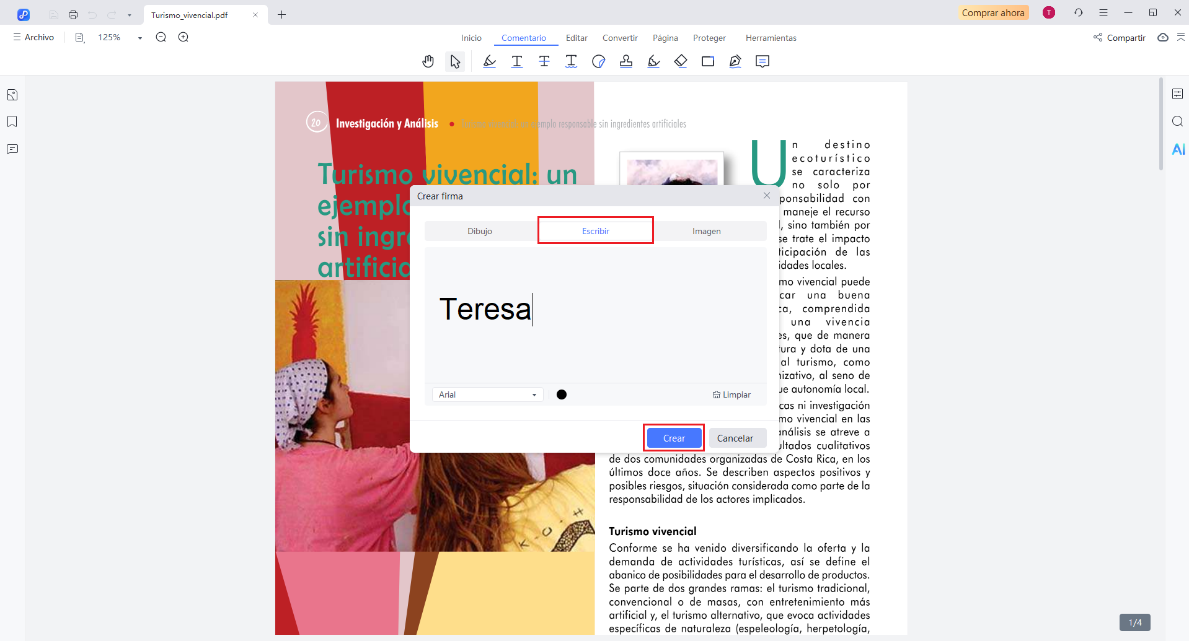Open the Stamp tool

tap(626, 61)
